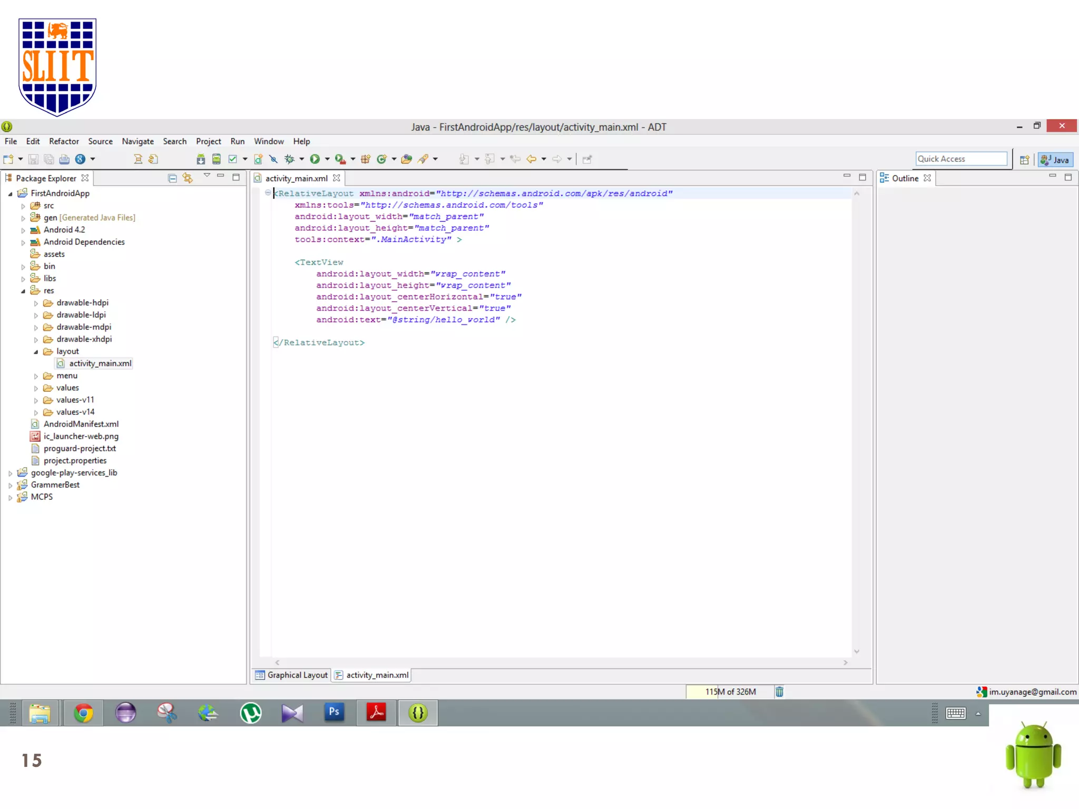Click the Print toolbar icon
The width and height of the screenshot is (1079, 809).
click(x=64, y=159)
